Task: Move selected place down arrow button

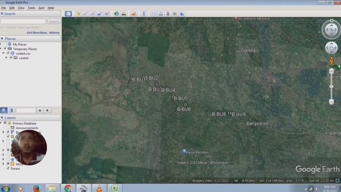Action: click(47, 110)
